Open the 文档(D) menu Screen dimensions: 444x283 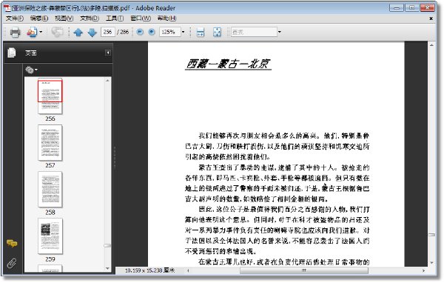(x=90, y=19)
